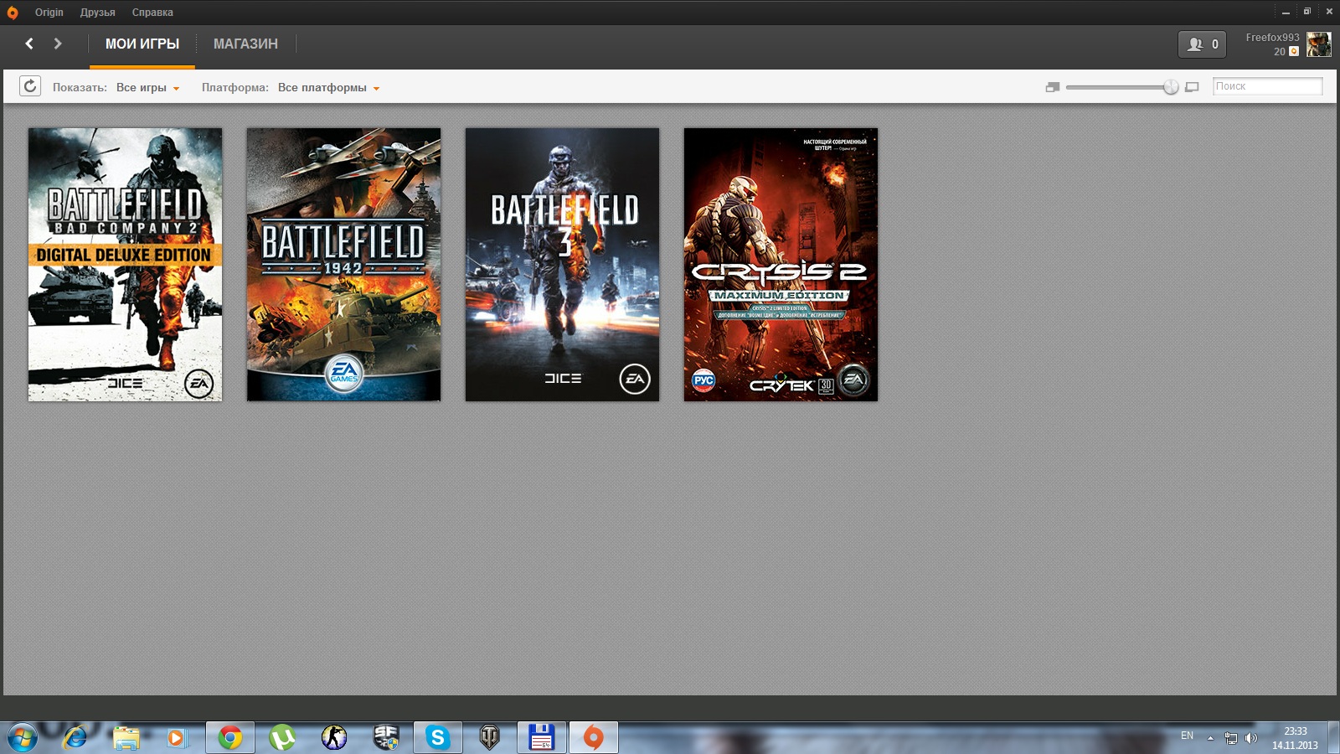Open the Freefox993 profile avatar
Image resolution: width=1340 pixels, height=754 pixels.
tap(1318, 44)
